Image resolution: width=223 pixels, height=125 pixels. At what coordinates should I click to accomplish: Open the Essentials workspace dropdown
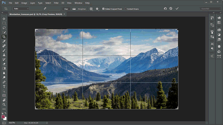[210, 9]
